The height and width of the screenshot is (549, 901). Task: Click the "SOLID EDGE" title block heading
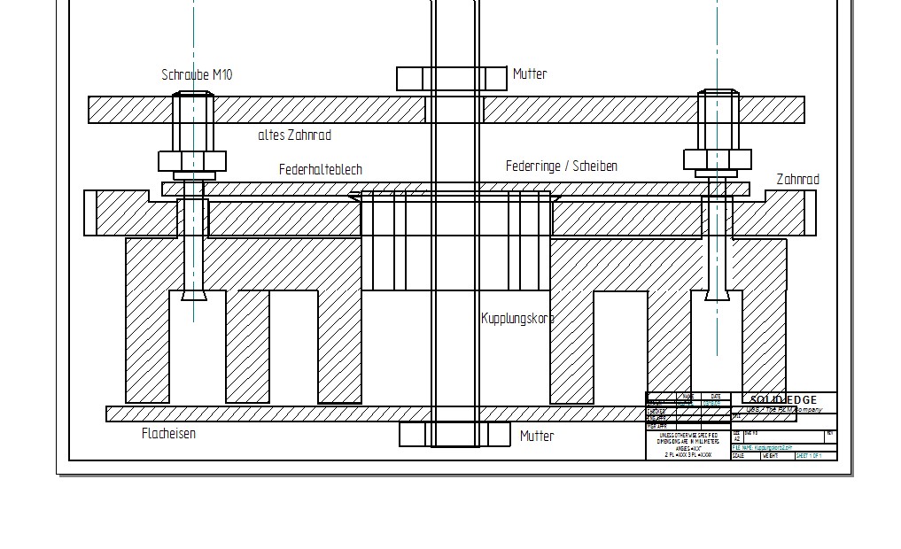point(783,399)
